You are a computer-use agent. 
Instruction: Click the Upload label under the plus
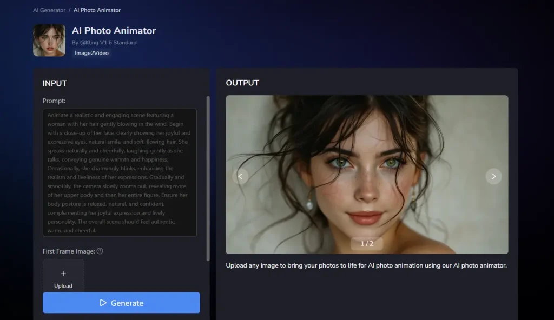tap(63, 286)
